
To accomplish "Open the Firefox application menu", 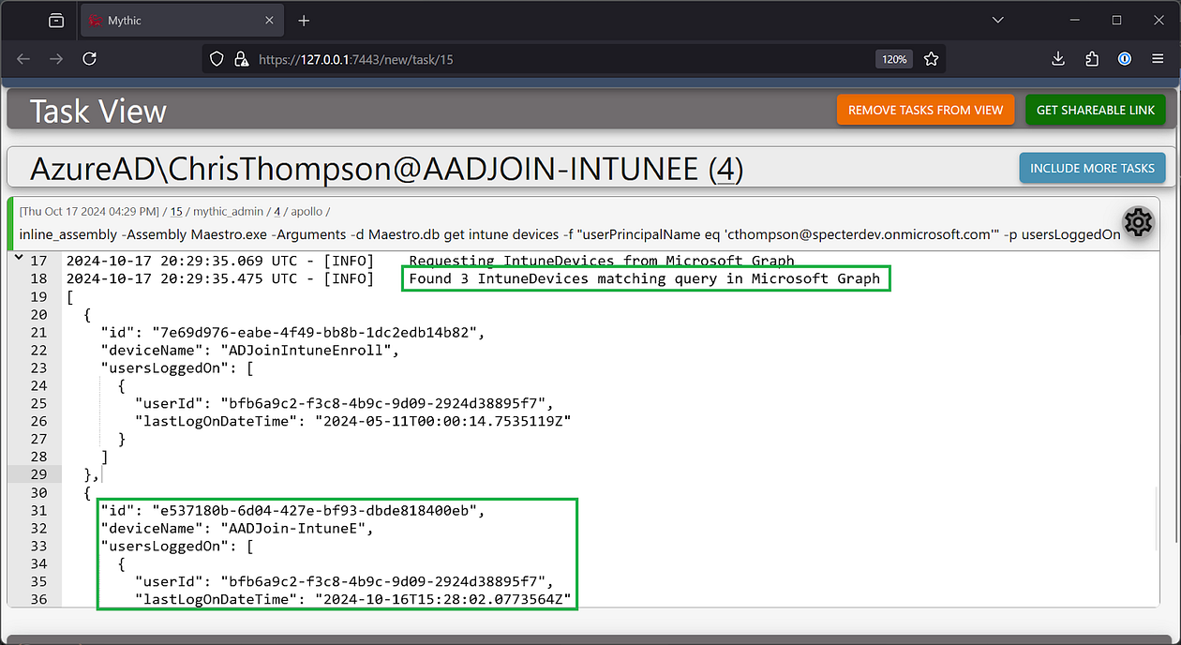I will pyautogui.click(x=1158, y=59).
